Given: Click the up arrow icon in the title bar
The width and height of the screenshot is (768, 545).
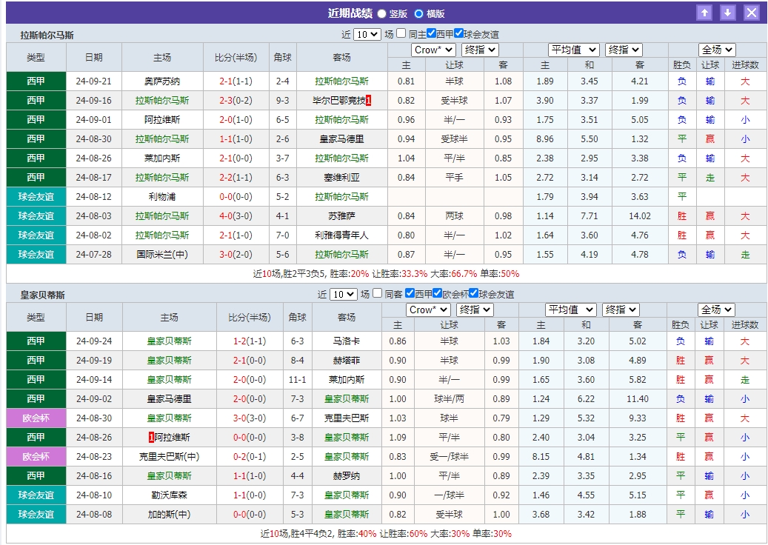Looking at the screenshot, I should pyautogui.click(x=704, y=12).
